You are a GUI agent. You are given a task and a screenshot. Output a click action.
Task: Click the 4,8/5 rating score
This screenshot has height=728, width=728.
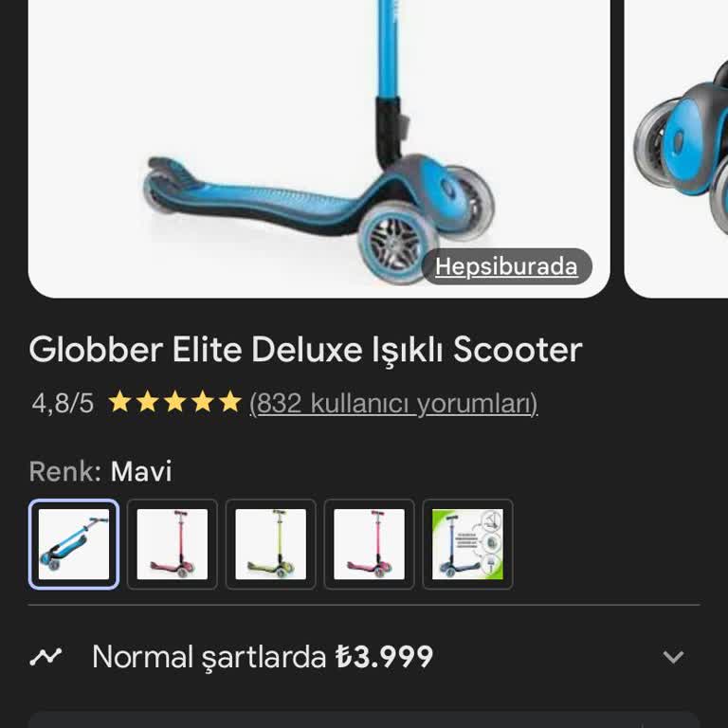63,403
